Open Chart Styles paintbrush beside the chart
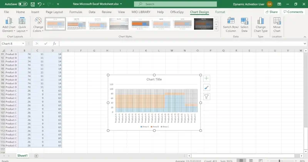Screen dimensions: 308x162 (x=207, y=87)
